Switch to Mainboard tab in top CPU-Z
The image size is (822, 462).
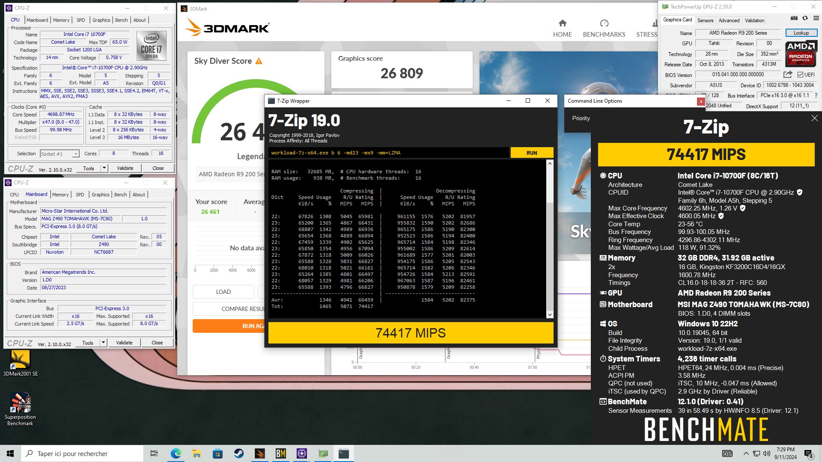point(37,20)
